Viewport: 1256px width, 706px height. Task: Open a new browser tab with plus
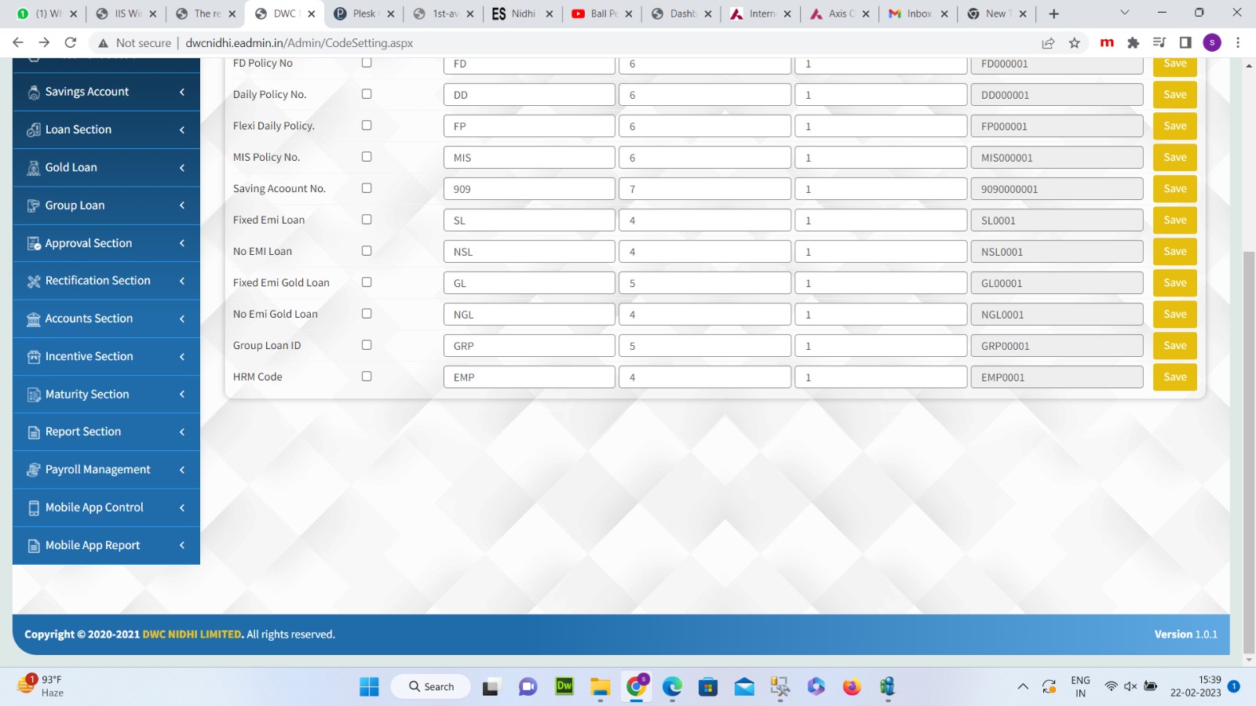pyautogui.click(x=1054, y=13)
